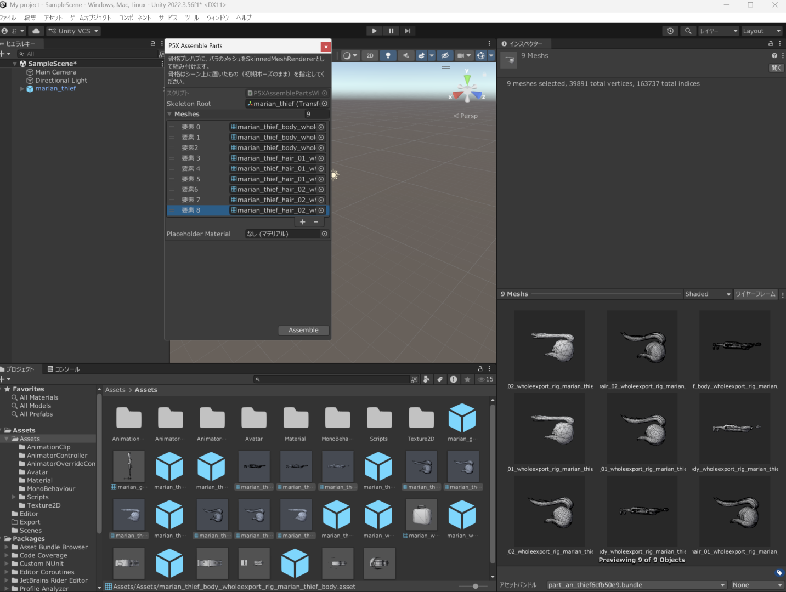786x592 pixels.
Task: Open the Layout dropdown
Action: pos(762,31)
